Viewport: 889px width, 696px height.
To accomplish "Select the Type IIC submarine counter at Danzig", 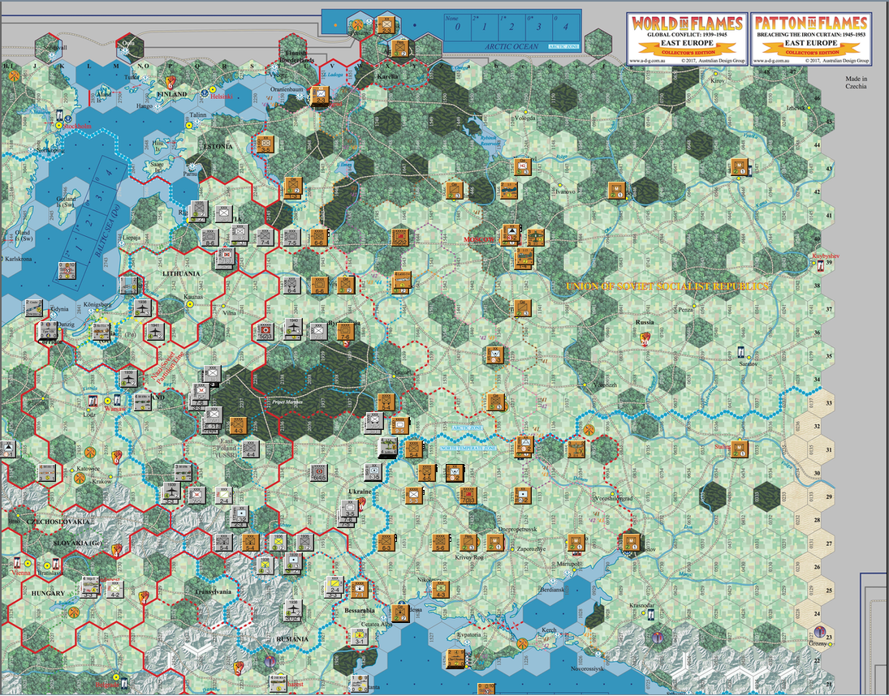I will (48, 330).
